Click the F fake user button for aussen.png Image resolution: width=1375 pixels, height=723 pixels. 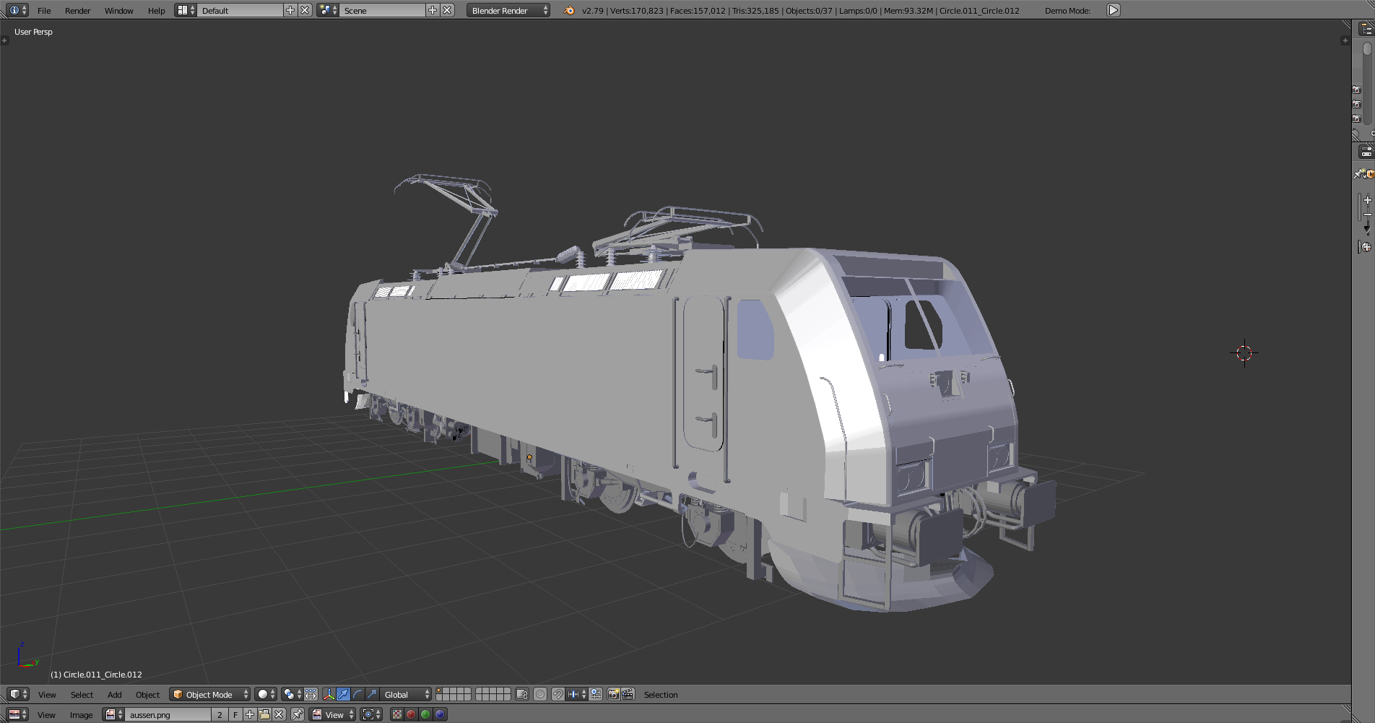[235, 714]
